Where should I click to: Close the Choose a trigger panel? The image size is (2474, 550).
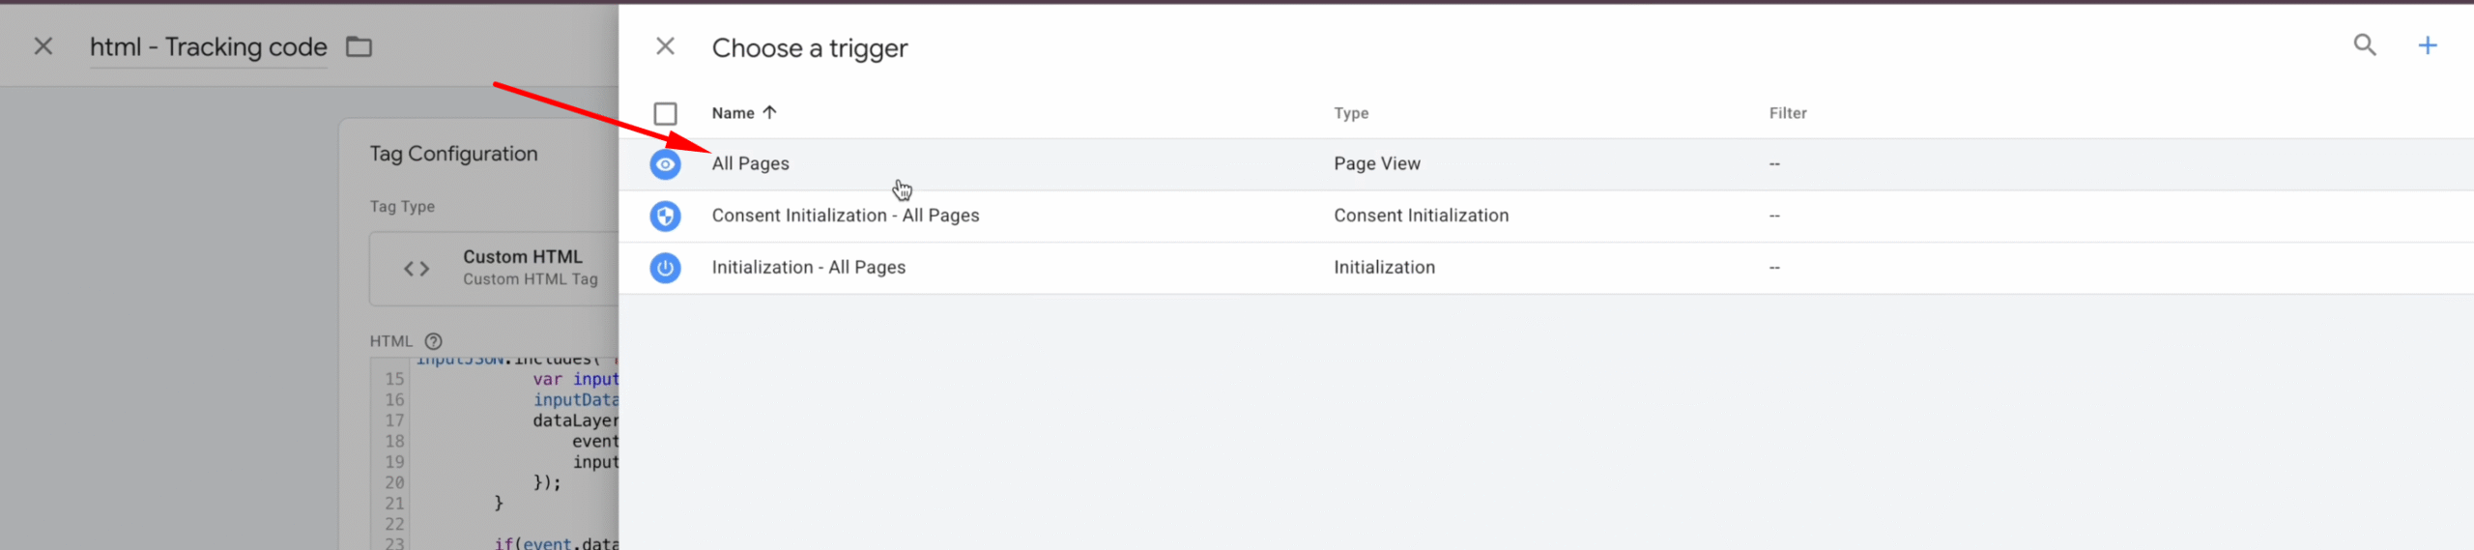pyautogui.click(x=665, y=46)
